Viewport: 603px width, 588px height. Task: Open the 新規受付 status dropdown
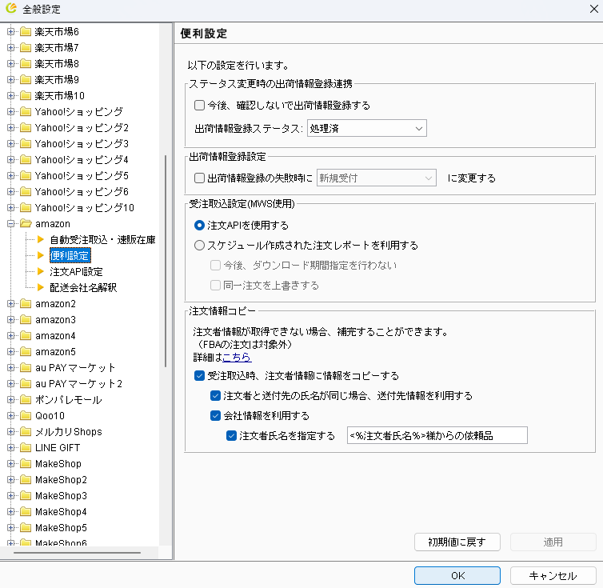click(377, 178)
